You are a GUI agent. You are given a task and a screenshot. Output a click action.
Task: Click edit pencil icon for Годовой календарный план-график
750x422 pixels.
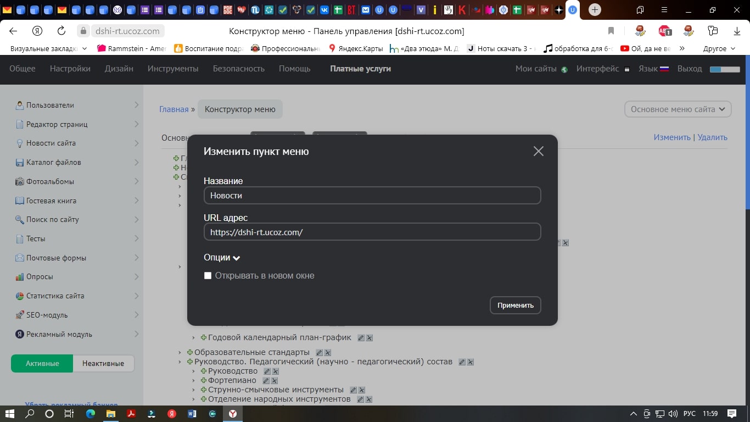(361, 338)
